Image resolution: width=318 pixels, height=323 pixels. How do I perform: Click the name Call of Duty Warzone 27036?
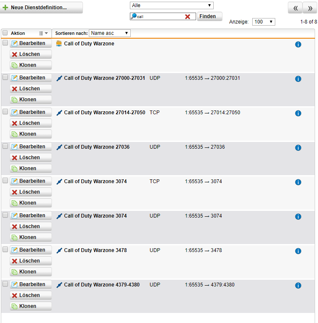coord(97,147)
